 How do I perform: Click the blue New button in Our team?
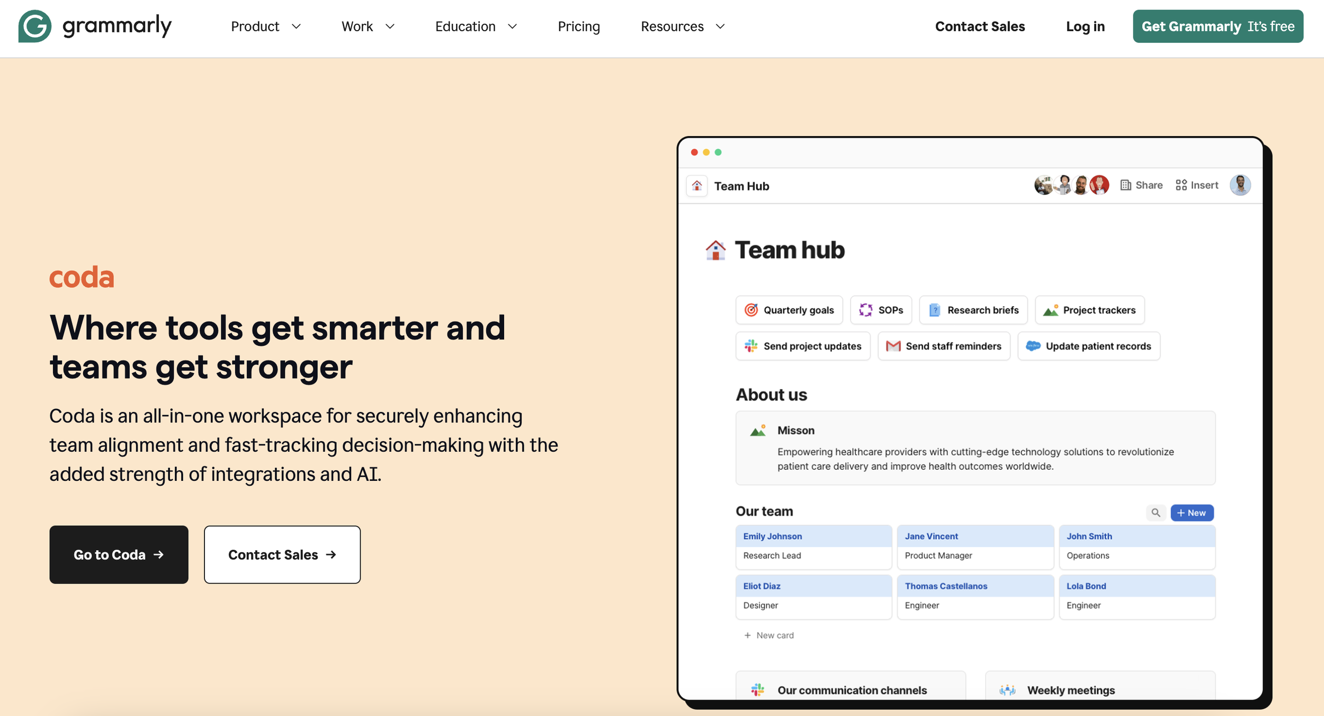click(1192, 513)
